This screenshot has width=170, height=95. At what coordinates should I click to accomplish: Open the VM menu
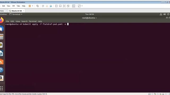tap(14, 6)
